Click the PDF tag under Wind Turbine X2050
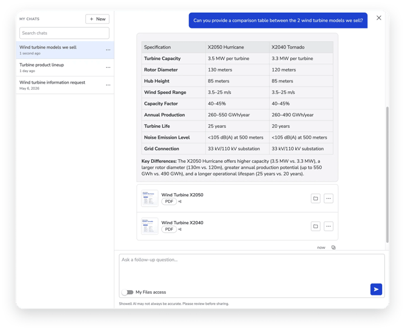This screenshot has width=405, height=330. click(x=169, y=202)
